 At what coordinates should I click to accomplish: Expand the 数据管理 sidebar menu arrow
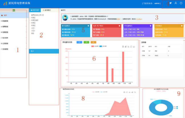(x=26, y=21)
